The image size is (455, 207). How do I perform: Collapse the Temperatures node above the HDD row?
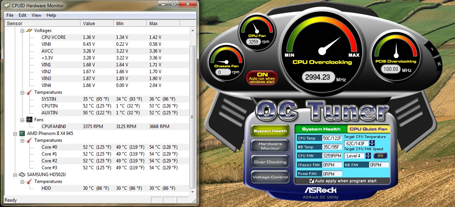pos(23,181)
